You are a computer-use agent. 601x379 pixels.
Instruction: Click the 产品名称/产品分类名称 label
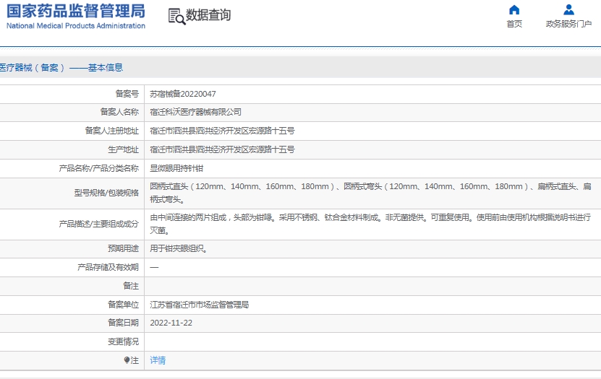tap(98, 168)
